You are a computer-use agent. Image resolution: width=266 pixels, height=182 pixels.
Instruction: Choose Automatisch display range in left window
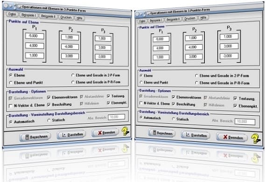click(x=22, y=122)
